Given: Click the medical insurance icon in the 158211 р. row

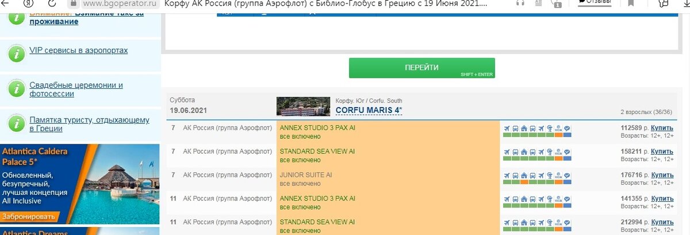Looking at the screenshot, I should (550, 152).
